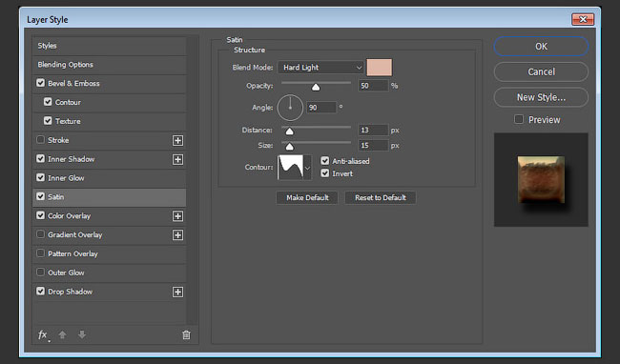
Task: Select the Bevel & Emboss settings row
Action: 109,84
